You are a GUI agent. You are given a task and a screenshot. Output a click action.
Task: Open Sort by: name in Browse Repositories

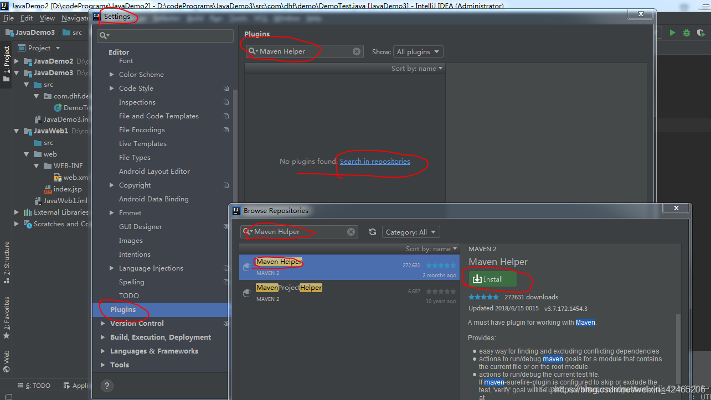point(431,249)
